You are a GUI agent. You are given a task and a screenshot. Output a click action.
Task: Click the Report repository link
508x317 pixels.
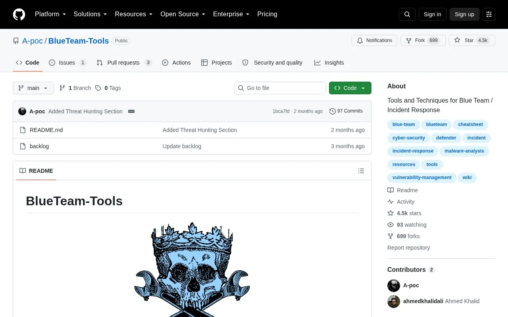408,248
